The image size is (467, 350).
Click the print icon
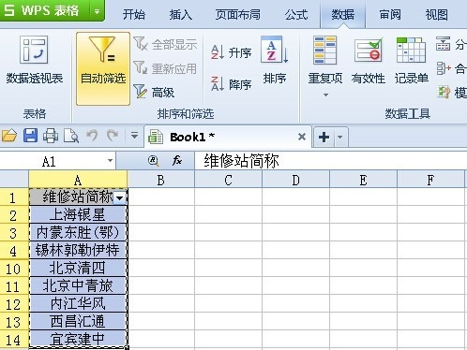click(51, 136)
